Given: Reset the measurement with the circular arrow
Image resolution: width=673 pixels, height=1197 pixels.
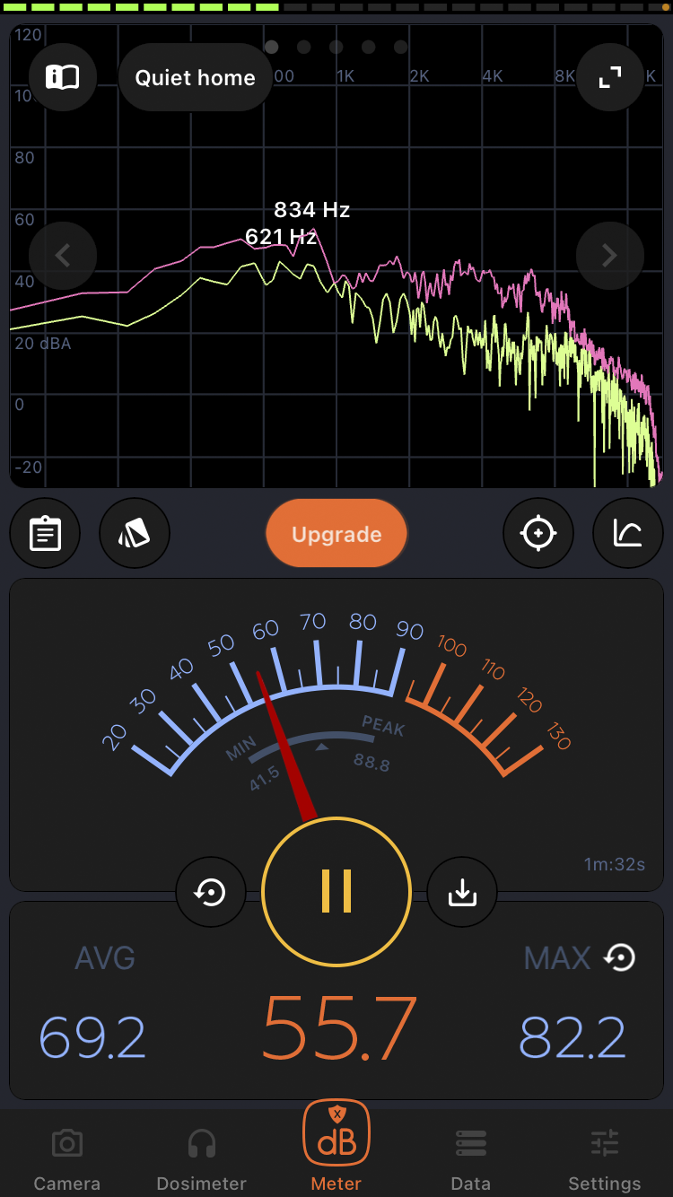Looking at the screenshot, I should tap(211, 892).
